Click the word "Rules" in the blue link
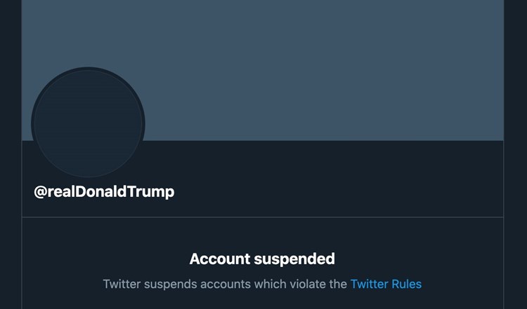527x309 pixels. click(407, 284)
